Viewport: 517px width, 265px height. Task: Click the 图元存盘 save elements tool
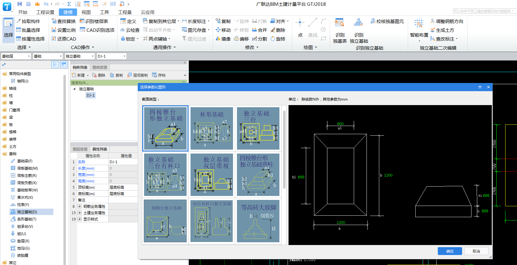[x=194, y=30]
